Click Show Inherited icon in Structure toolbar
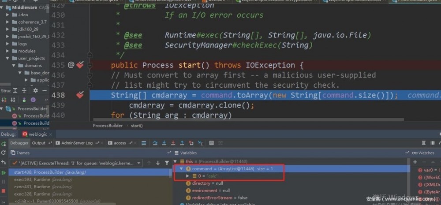This screenshot has width=441, height=205. (24, 100)
